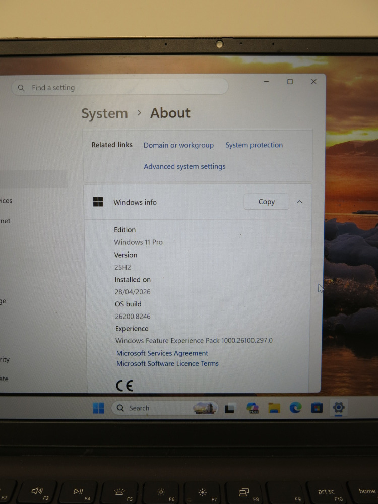Open the Domain or workgroup link
378x504 pixels.
(x=179, y=145)
